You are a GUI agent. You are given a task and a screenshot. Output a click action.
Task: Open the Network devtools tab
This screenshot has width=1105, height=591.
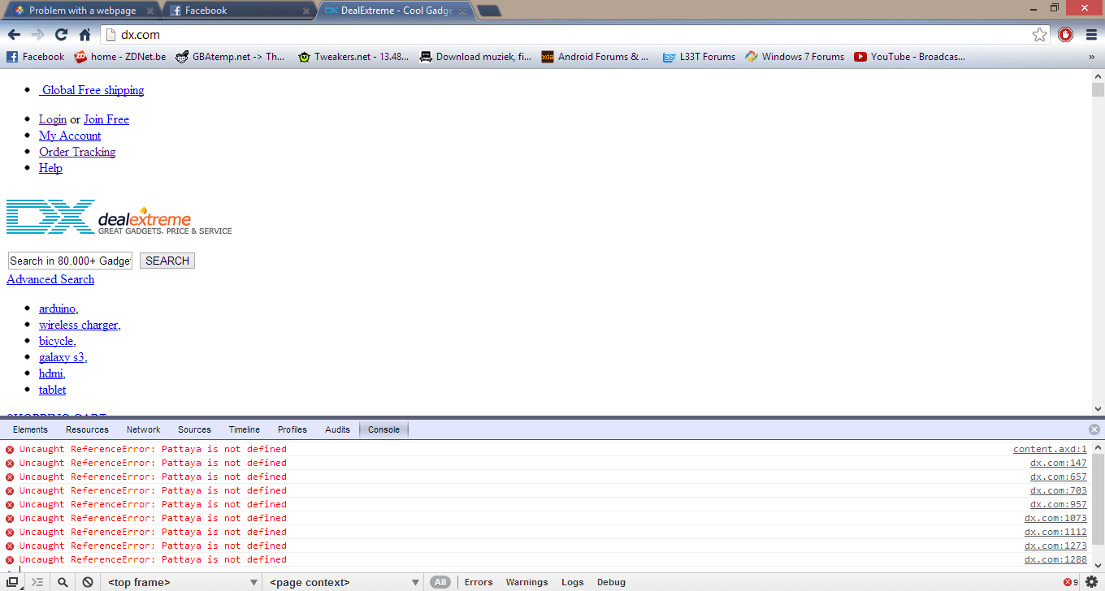(x=144, y=429)
